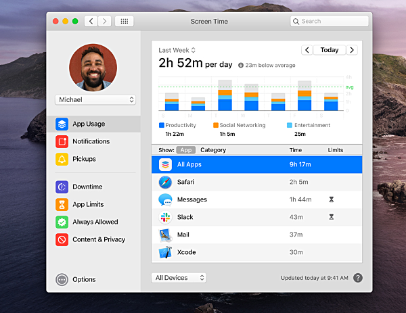Select the Pickups sidebar item
This screenshot has height=313, width=406.
point(84,160)
